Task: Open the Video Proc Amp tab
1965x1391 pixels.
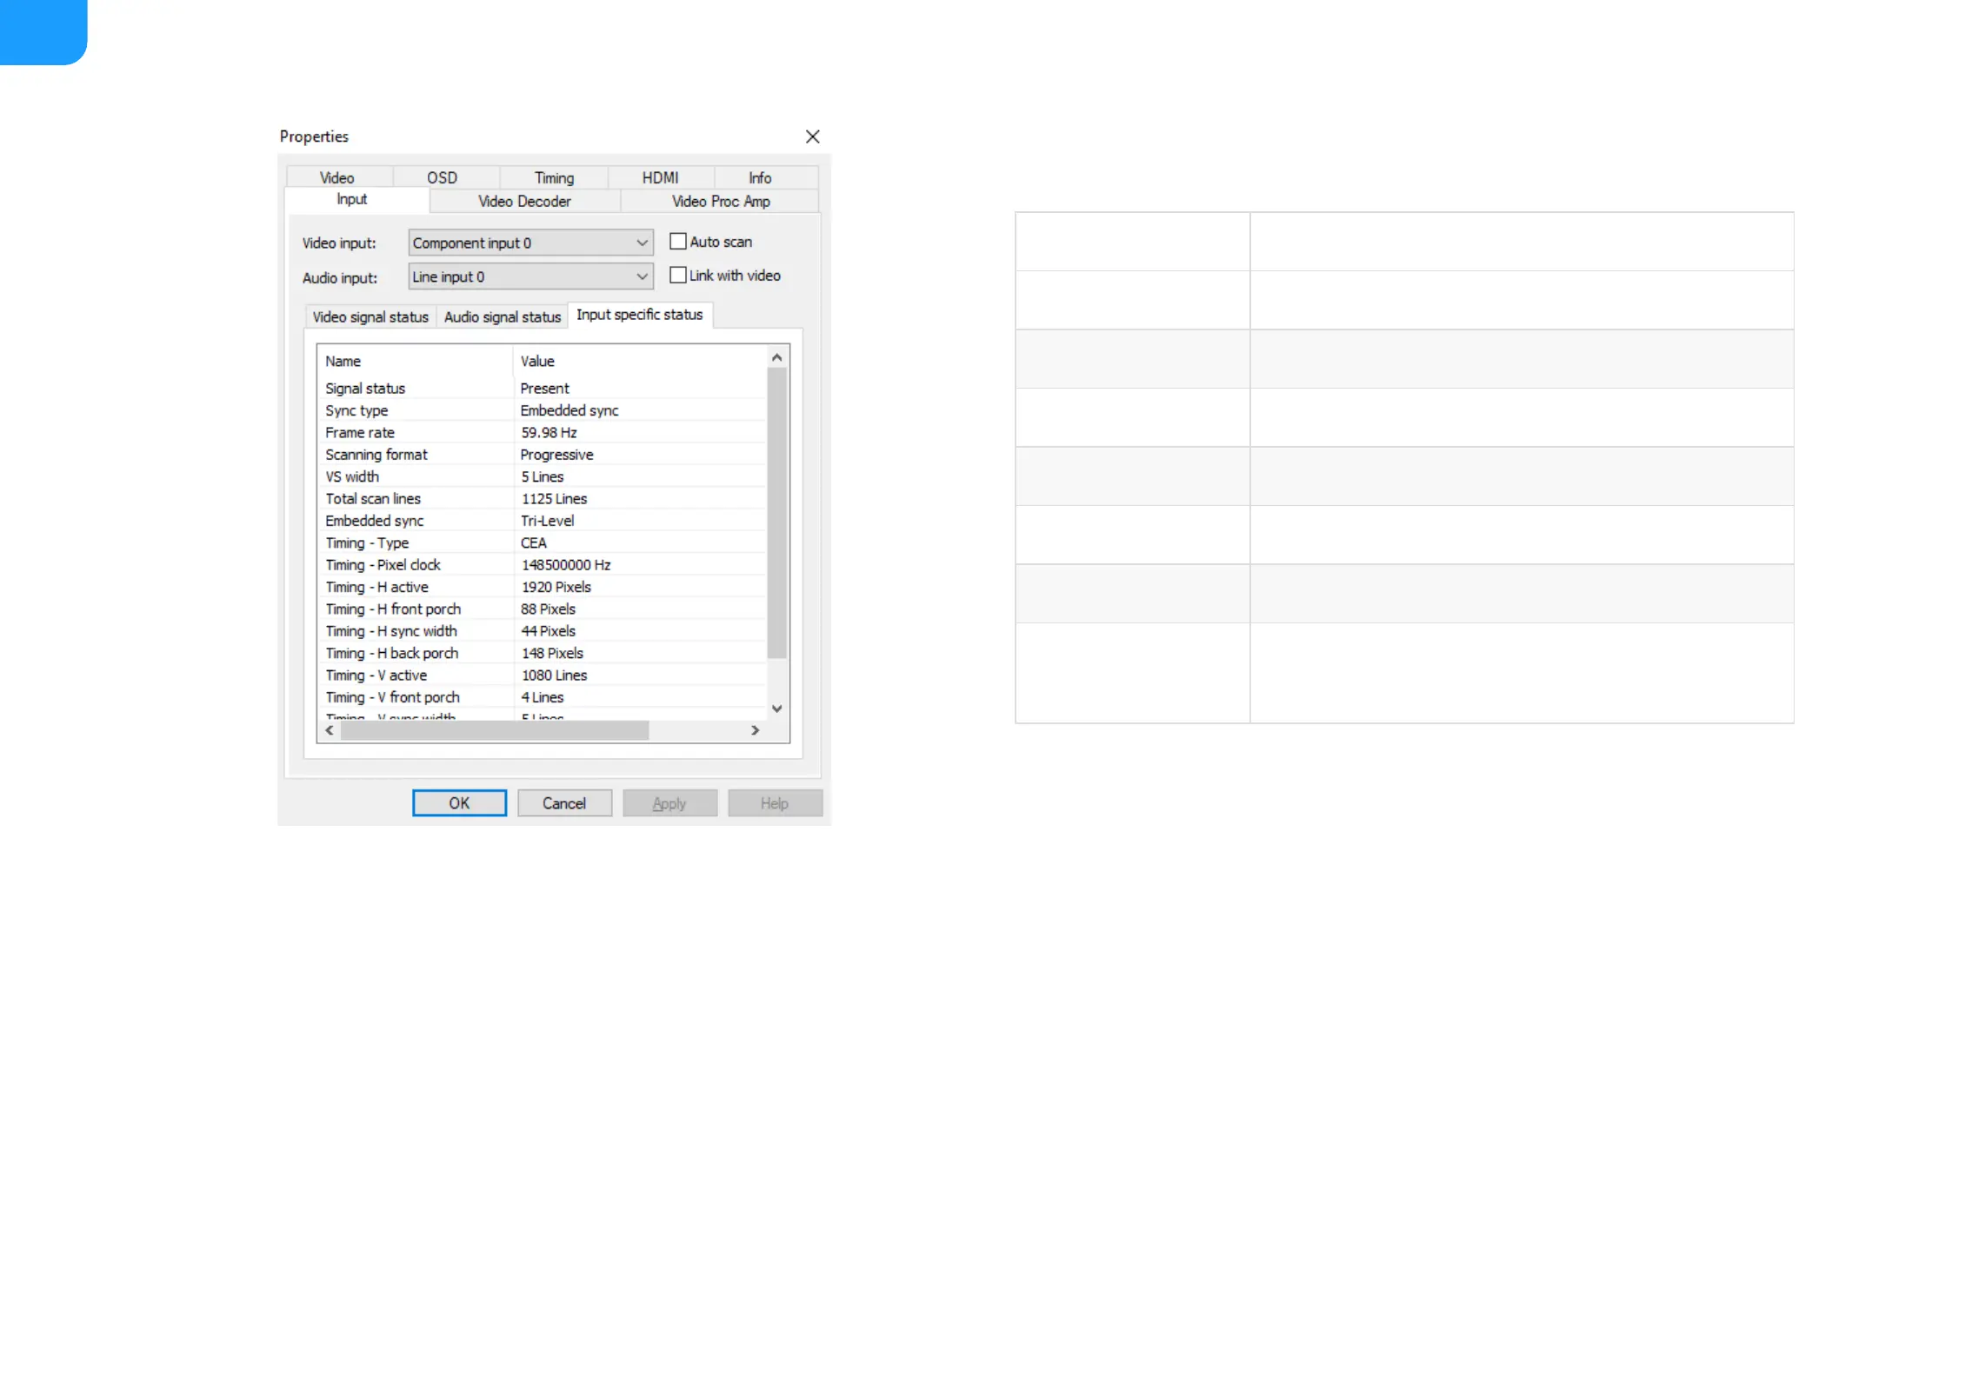Action: (x=720, y=201)
